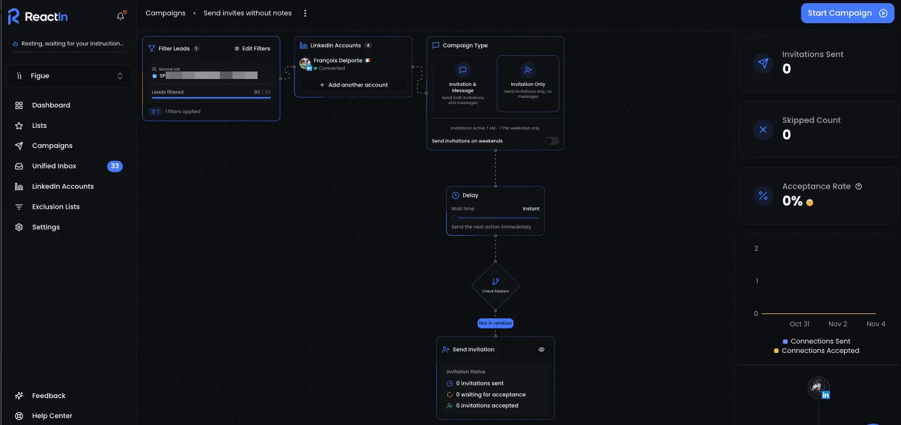
Task: Click the Start Campaign button
Action: (x=847, y=13)
